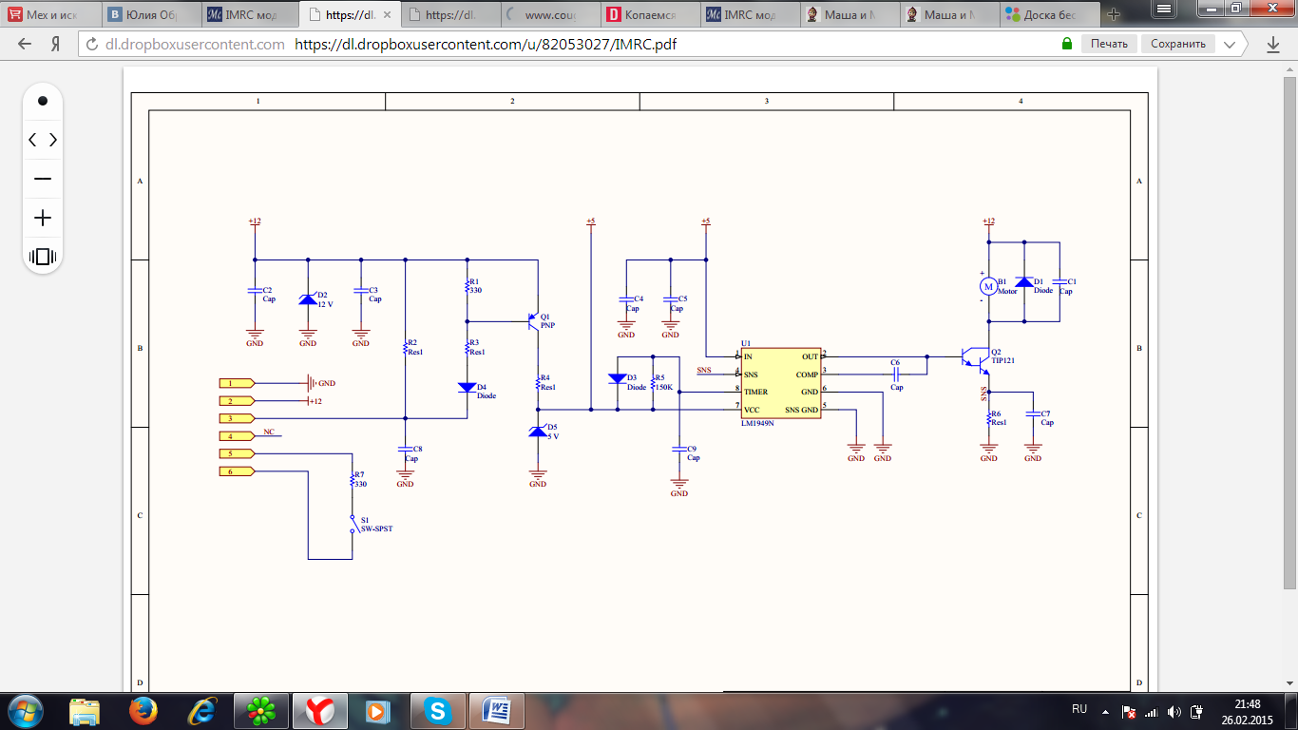This screenshot has width=1298, height=730.
Task: Open the downloads arrow icon
Action: (x=1273, y=44)
